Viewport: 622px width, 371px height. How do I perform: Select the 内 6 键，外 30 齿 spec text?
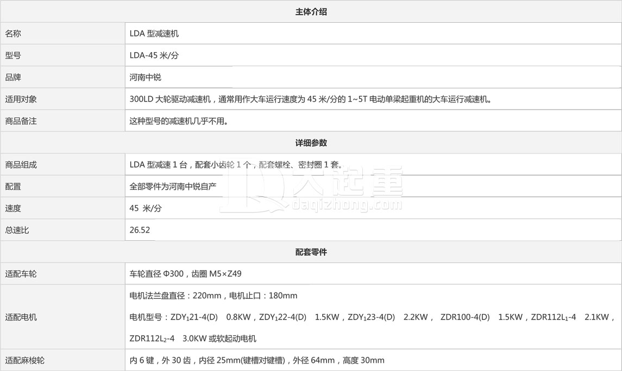tap(256, 360)
